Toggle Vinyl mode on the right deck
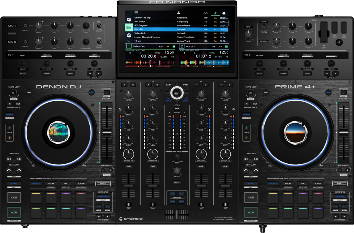The height and width of the screenshot is (233, 354). point(328,92)
